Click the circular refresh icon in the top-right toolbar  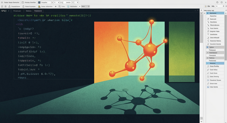223,6
